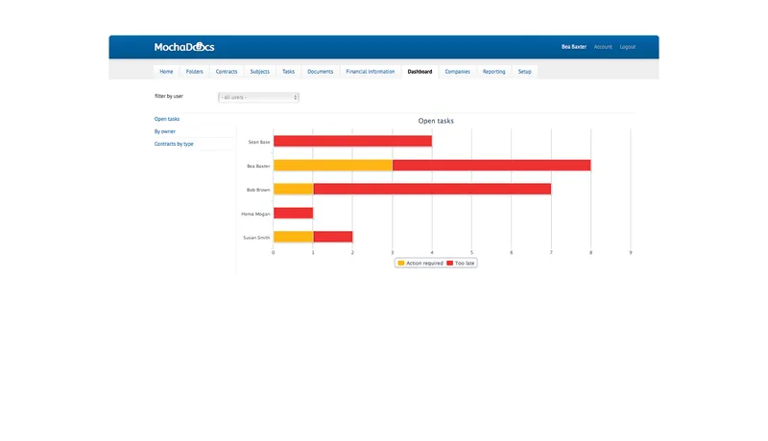The height and width of the screenshot is (441, 768).
Task: Open the Folders tab
Action: tap(195, 71)
